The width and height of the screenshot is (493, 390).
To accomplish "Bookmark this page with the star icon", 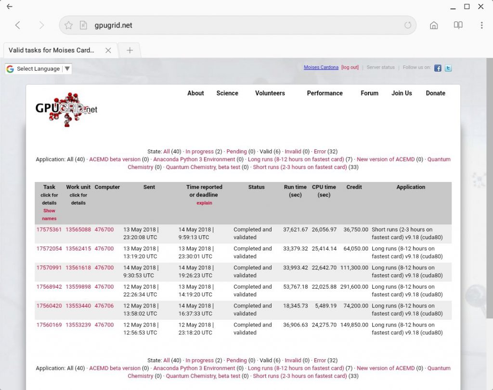I will [68, 25].
